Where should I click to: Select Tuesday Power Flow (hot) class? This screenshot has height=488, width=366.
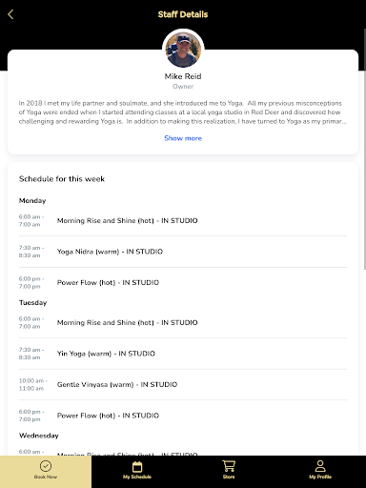coord(183,416)
